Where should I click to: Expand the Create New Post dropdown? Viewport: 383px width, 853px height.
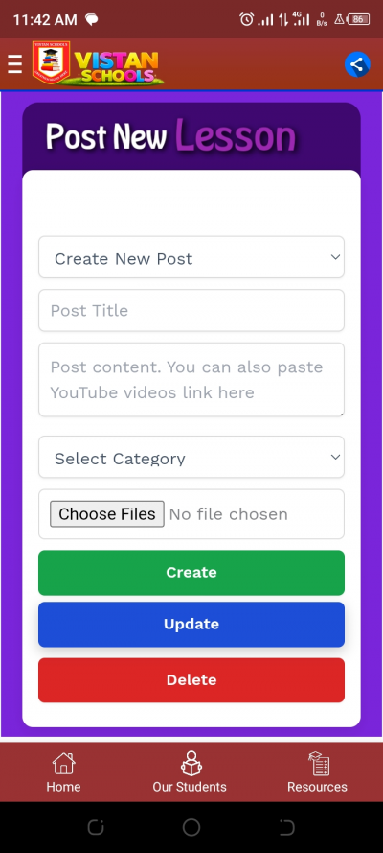click(191, 257)
